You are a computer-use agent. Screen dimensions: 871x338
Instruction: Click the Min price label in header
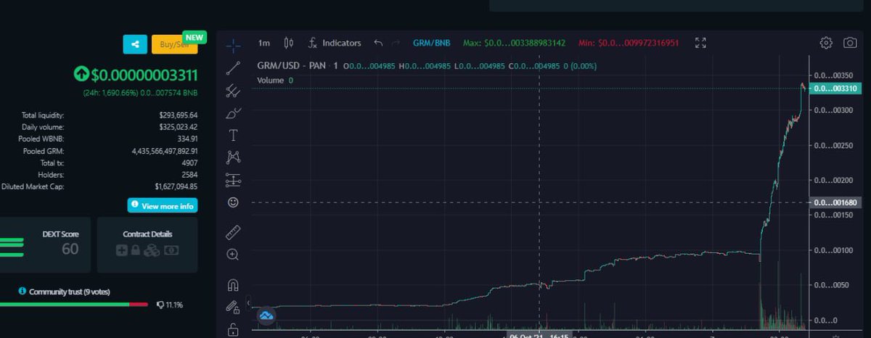pyautogui.click(x=629, y=43)
